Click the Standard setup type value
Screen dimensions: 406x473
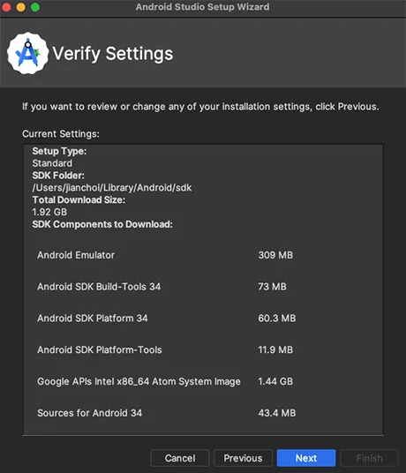pyautogui.click(x=52, y=163)
